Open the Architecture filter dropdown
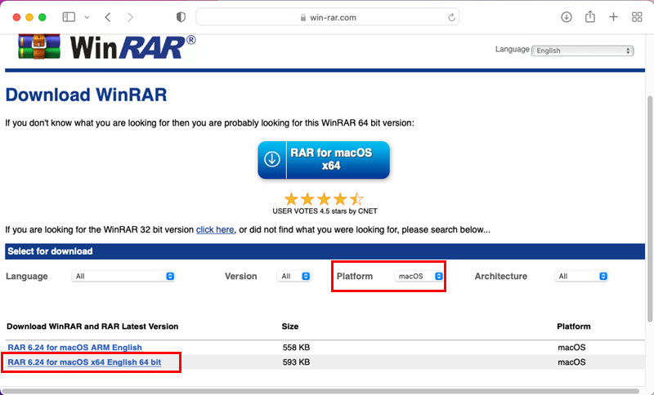The image size is (654, 395). pyautogui.click(x=581, y=276)
